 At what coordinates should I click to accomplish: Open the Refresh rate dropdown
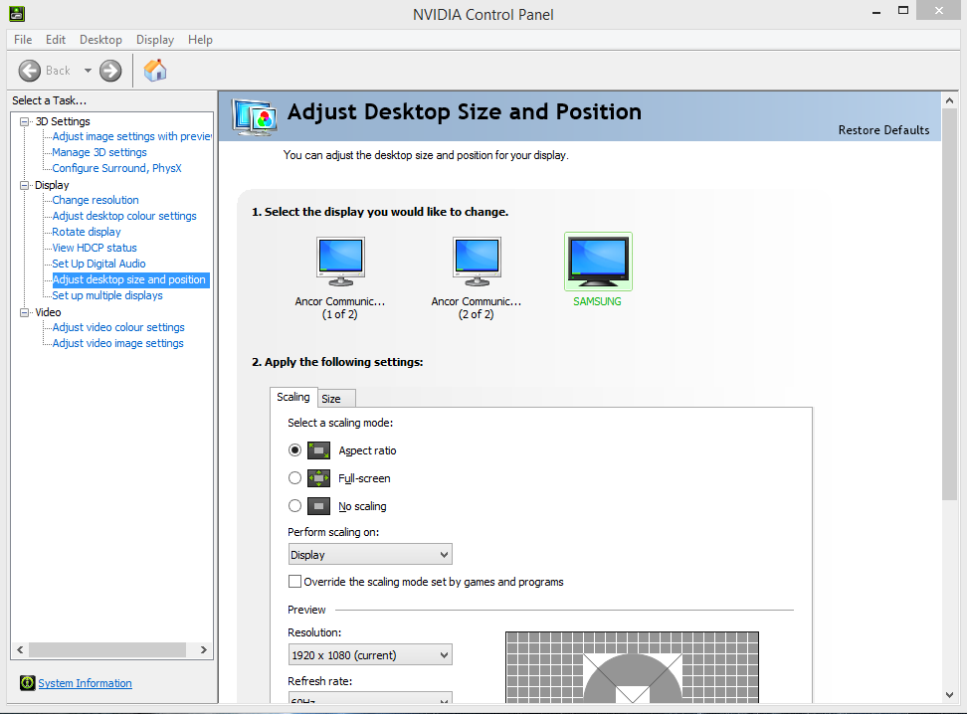370,697
